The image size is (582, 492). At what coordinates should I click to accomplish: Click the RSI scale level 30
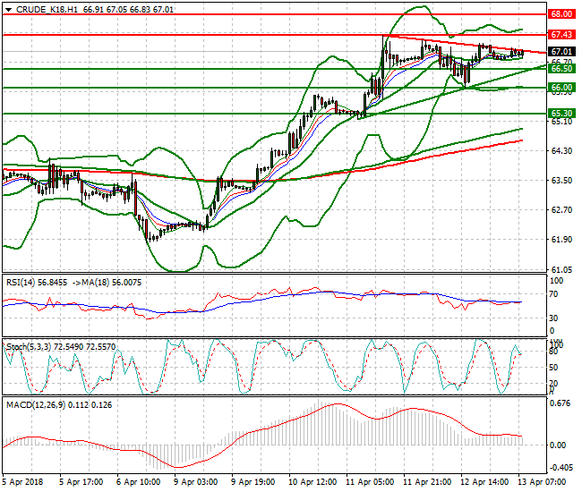click(553, 318)
